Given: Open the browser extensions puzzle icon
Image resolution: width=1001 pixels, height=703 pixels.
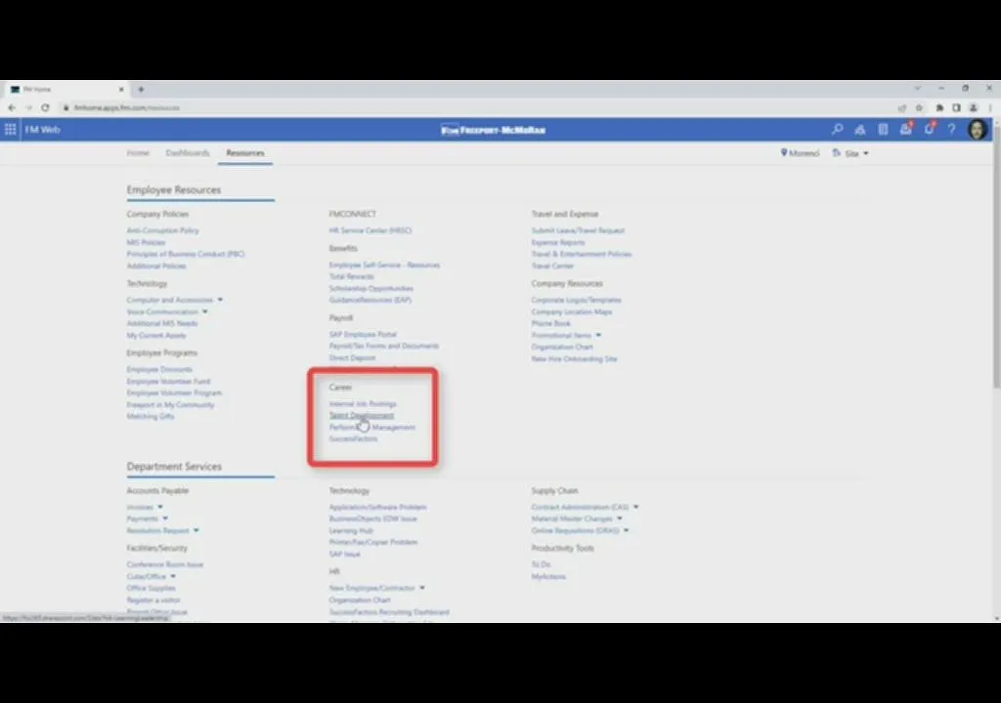Looking at the screenshot, I should click(939, 107).
